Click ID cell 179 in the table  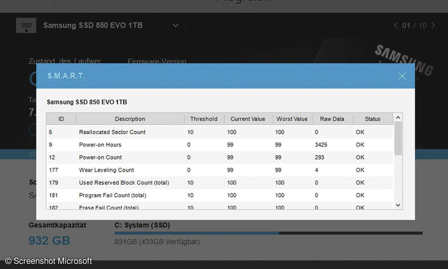click(53, 183)
